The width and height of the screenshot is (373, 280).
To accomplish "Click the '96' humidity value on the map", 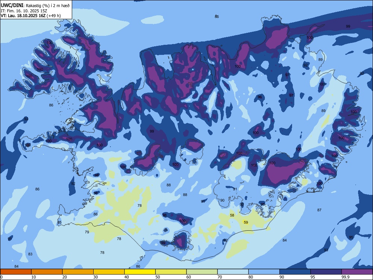I will [260, 97].
